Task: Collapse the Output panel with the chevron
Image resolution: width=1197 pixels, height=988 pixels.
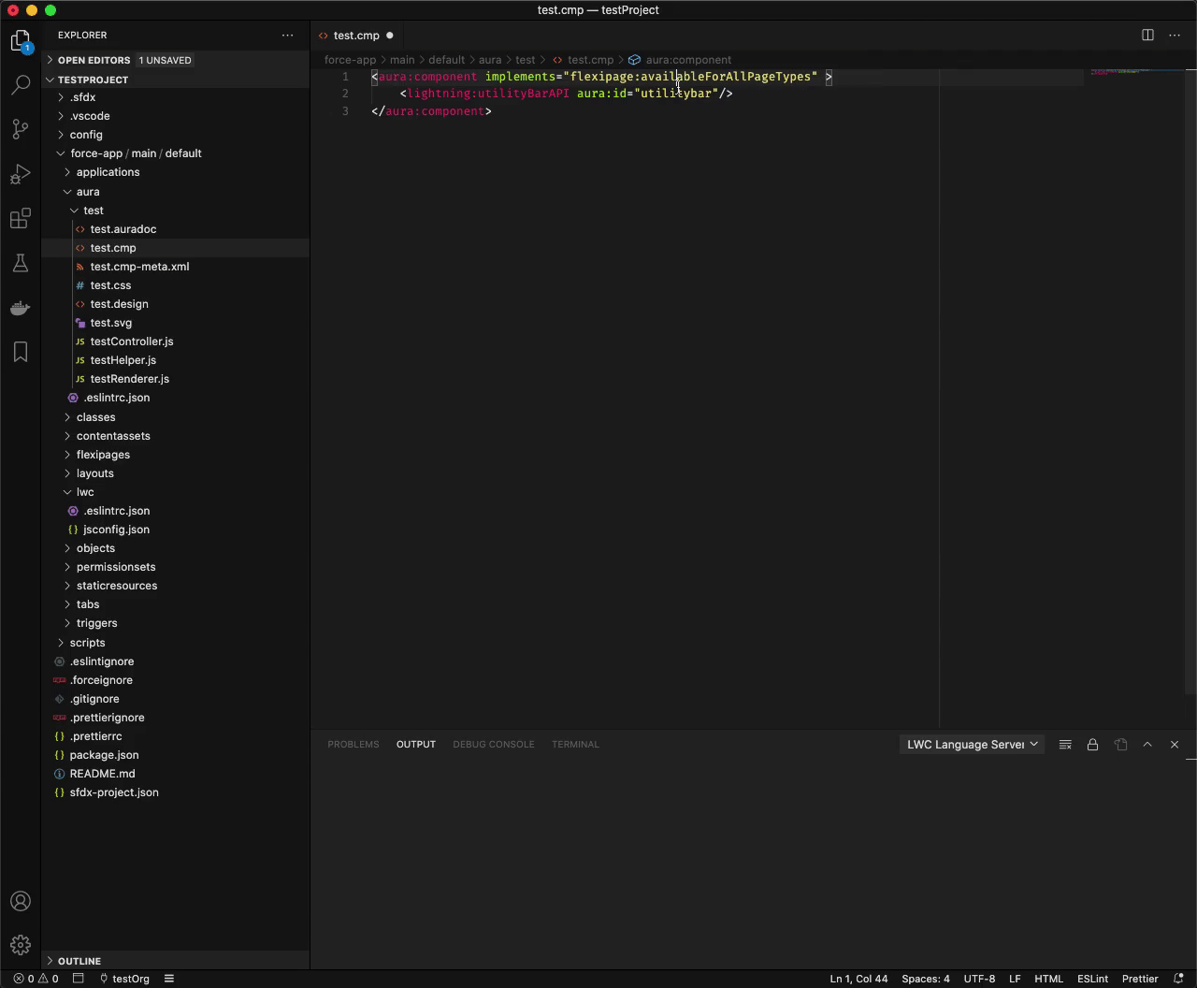Action: 1147,744
